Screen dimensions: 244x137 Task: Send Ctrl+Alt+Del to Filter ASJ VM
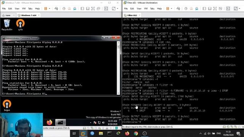click(178, 8)
